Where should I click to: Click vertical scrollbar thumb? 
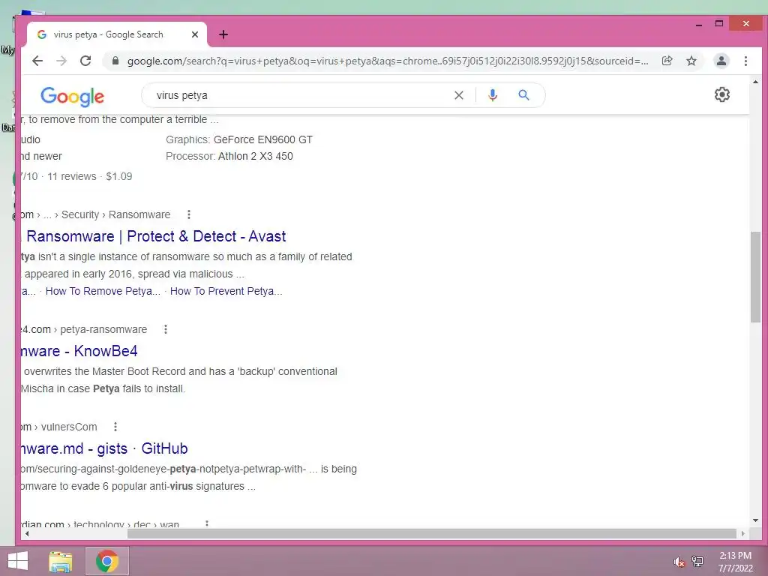tap(755, 277)
